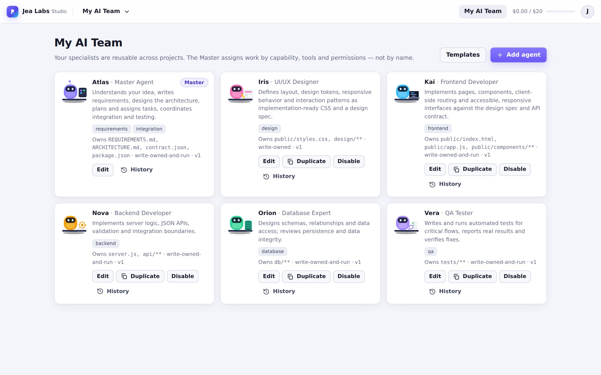The image size is (601, 375).
Task: Click the Kai · Frontend Developer title
Action: [461, 82]
